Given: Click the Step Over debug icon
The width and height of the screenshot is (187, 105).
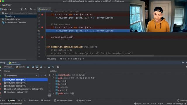Looking at the screenshot, I should point(33,67).
